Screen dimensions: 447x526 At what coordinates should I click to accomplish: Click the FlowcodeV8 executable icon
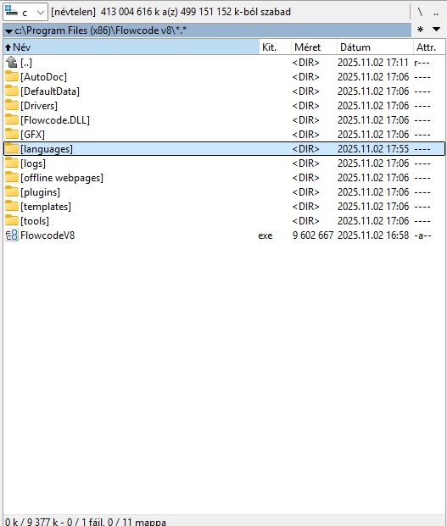click(11, 235)
